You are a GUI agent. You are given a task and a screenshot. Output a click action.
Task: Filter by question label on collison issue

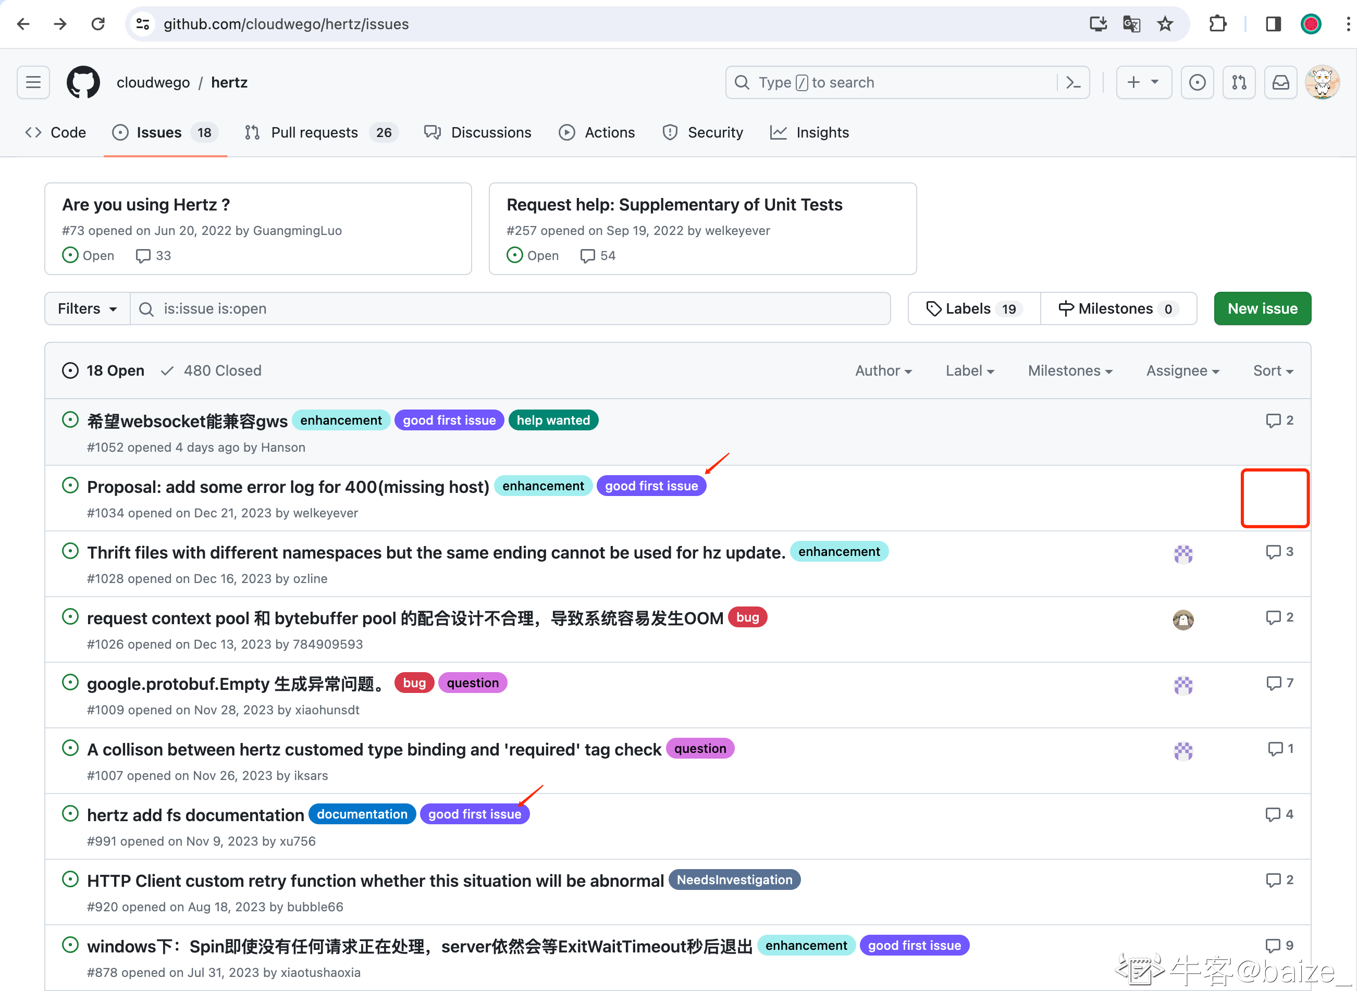(x=700, y=749)
